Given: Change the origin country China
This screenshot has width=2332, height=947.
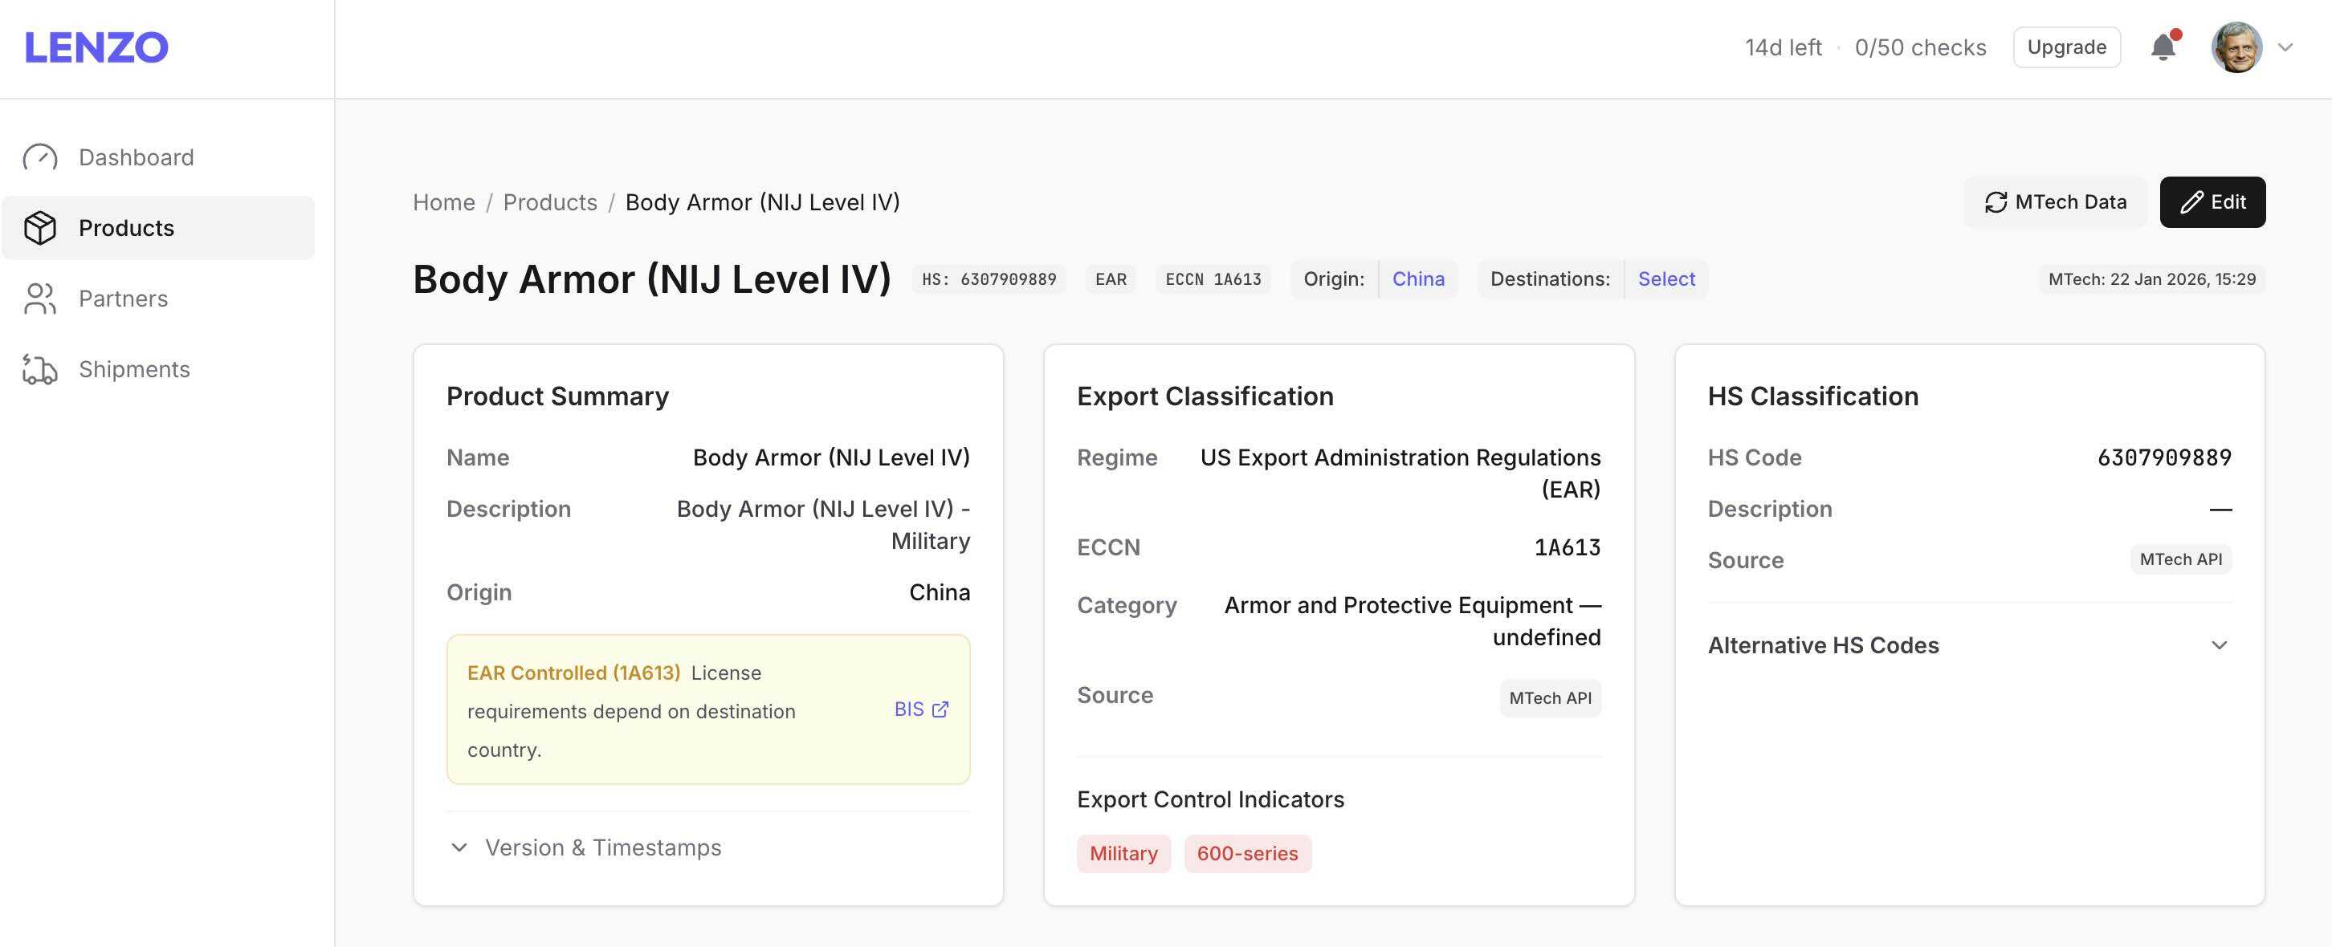Looking at the screenshot, I should 1417,278.
